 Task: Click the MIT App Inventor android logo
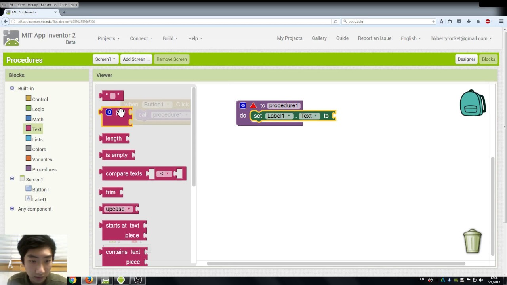pyautogui.click(x=11, y=38)
